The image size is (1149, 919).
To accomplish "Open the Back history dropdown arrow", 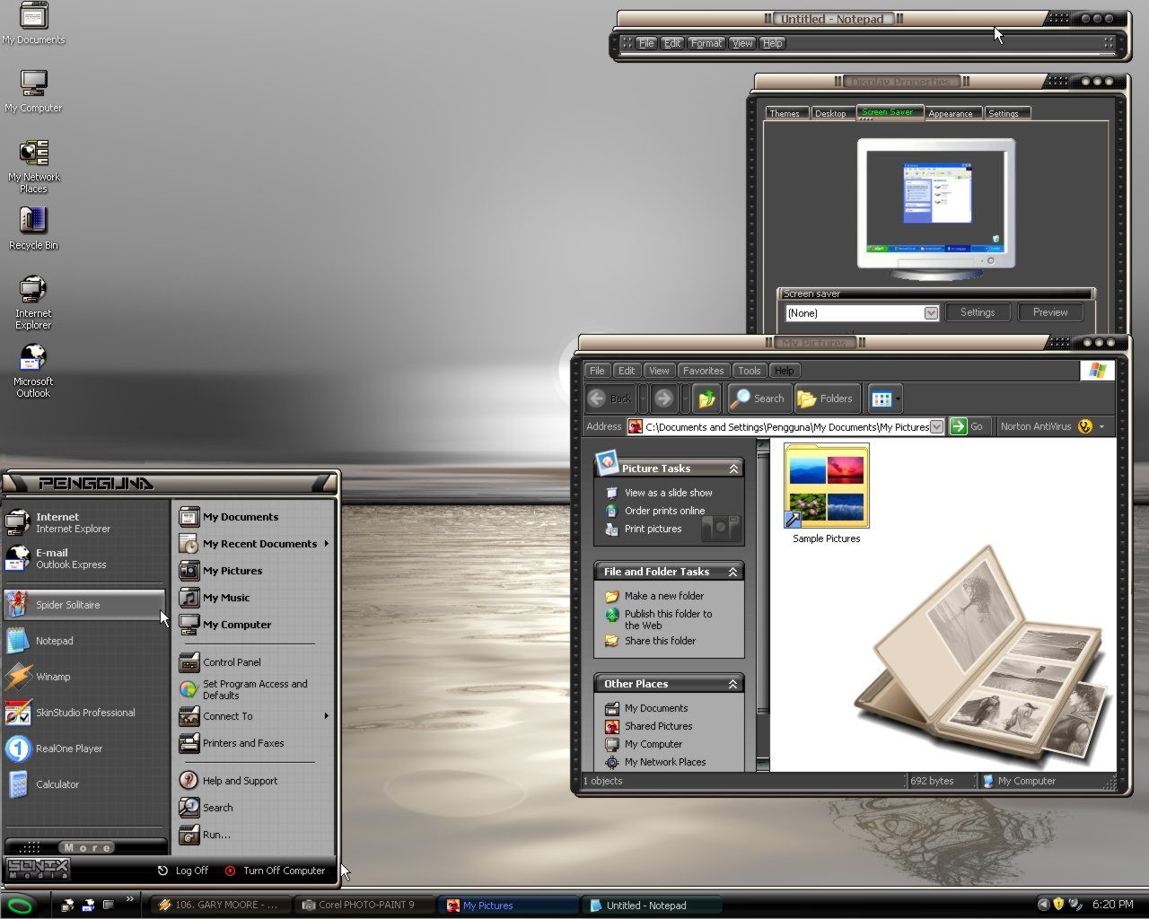I will (643, 398).
